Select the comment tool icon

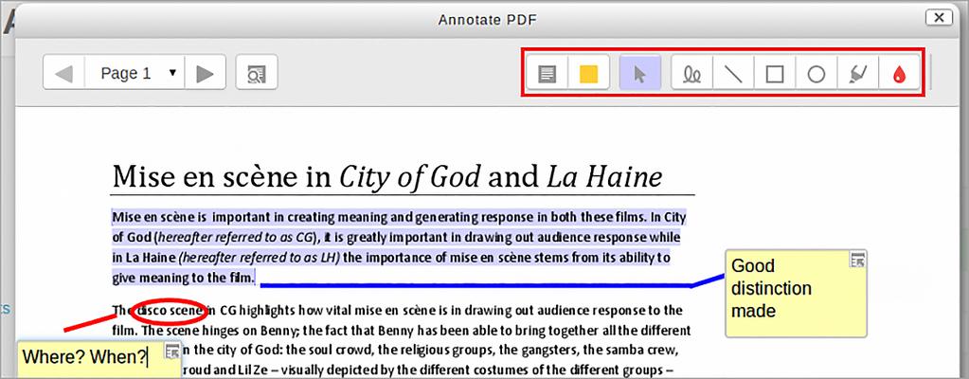pos(547,74)
